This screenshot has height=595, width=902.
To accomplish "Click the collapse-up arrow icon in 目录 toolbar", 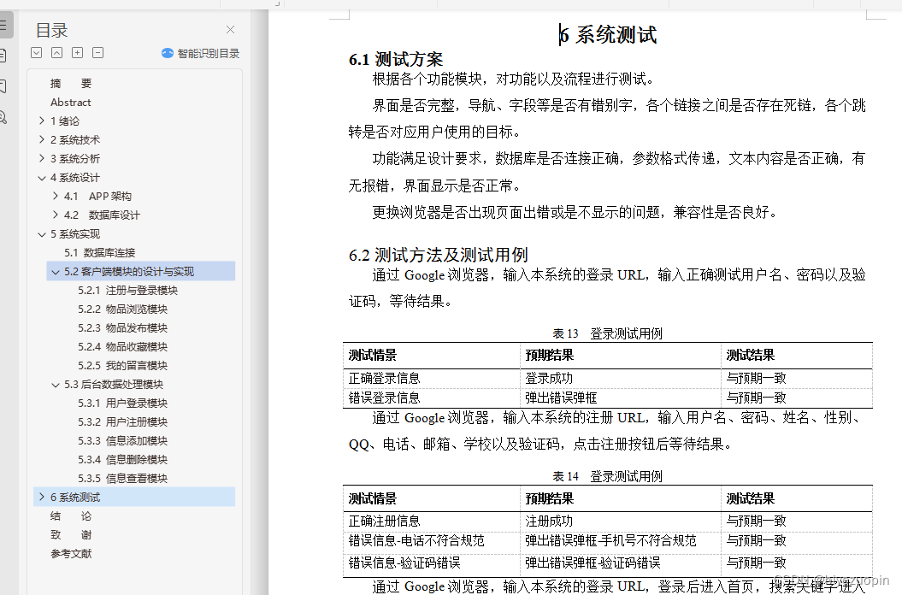I will (57, 53).
